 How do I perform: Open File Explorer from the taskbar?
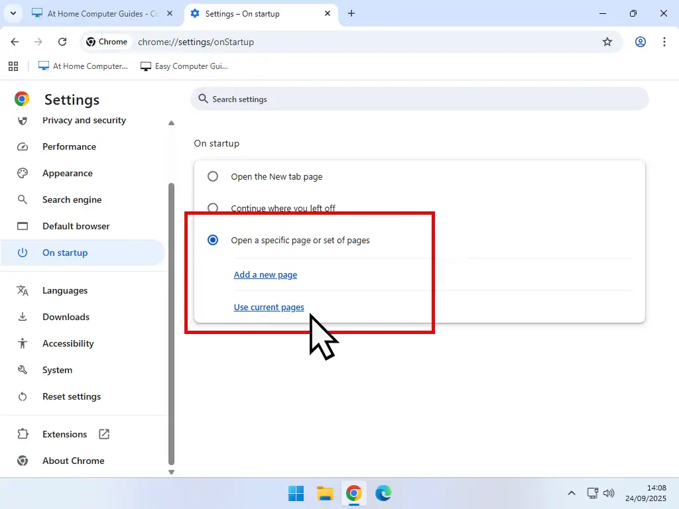325,493
